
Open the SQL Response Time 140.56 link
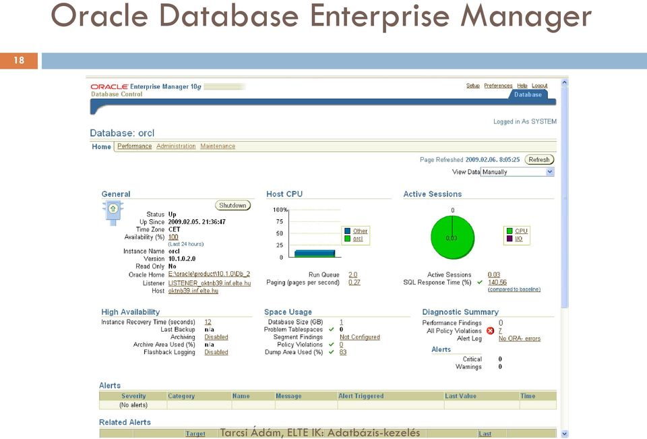pos(497,283)
